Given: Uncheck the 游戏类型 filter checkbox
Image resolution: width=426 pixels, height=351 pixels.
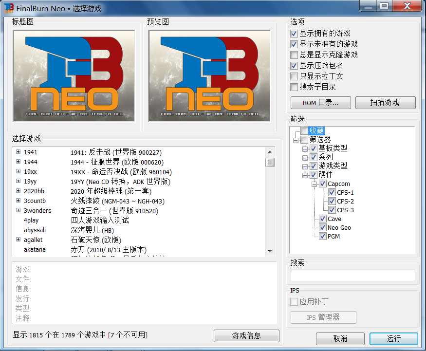Looking at the screenshot, I should pos(314,166).
